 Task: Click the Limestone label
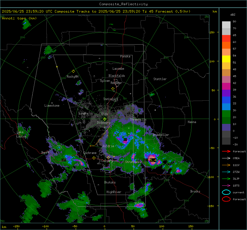pos(52,106)
